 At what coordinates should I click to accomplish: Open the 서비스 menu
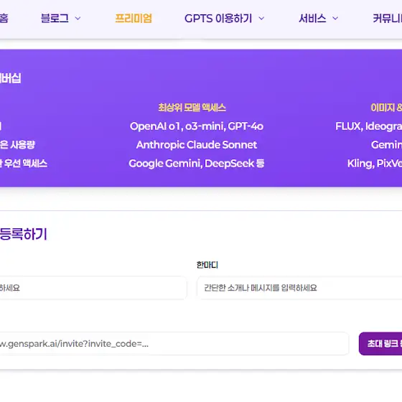[312, 19]
